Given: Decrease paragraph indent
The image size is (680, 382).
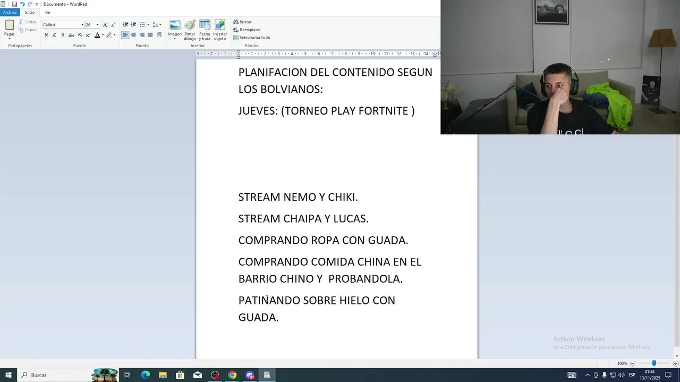Looking at the screenshot, I should pos(125,25).
